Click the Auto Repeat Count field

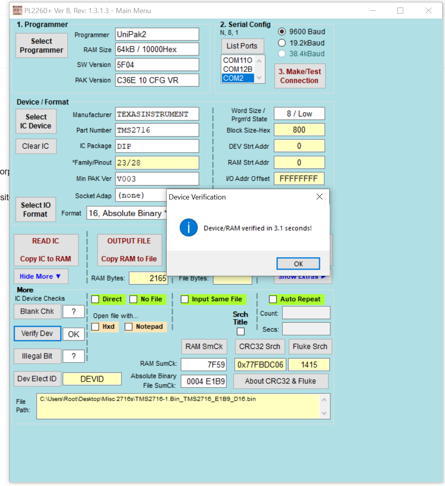coord(306,313)
